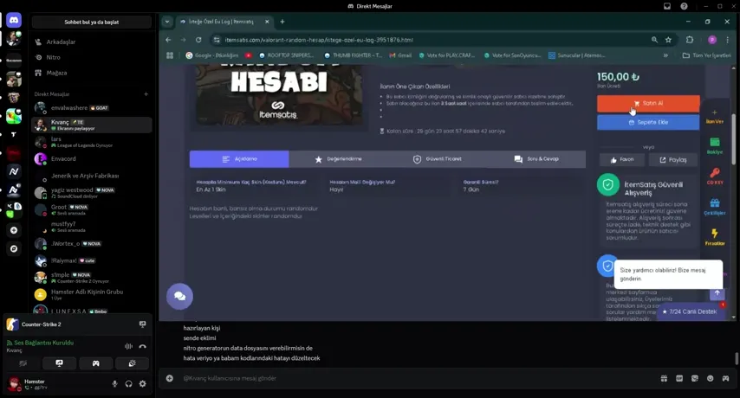Open apps gamepad icon in chat bar
This screenshot has height=398, width=740.
point(725,378)
